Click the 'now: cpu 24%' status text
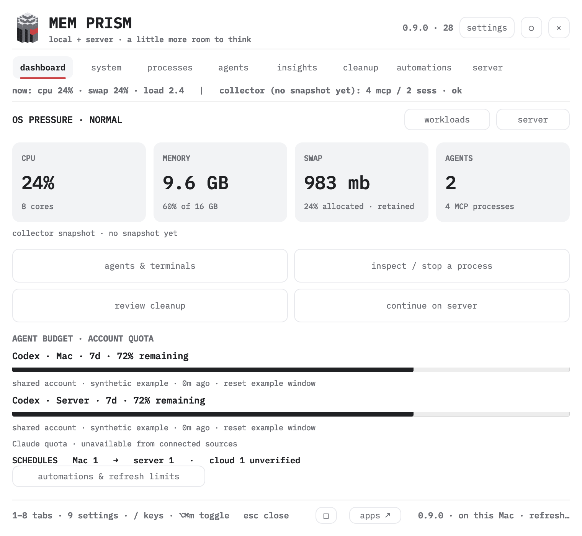 [43, 91]
